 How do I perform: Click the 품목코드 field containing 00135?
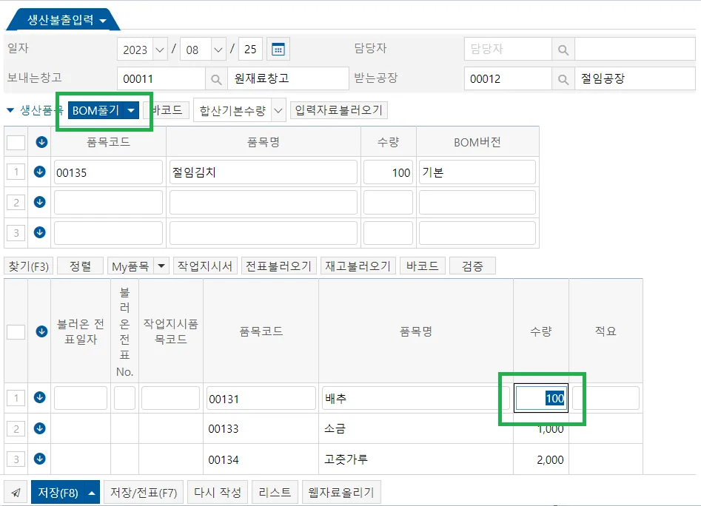108,172
